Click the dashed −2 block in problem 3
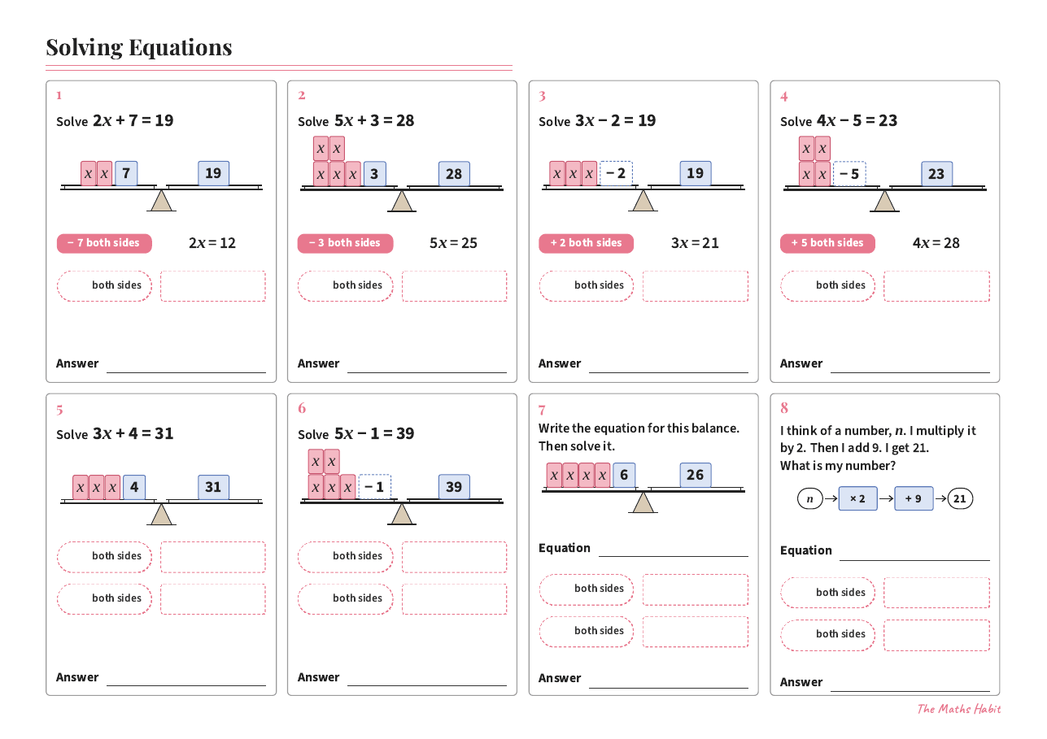 (x=616, y=173)
